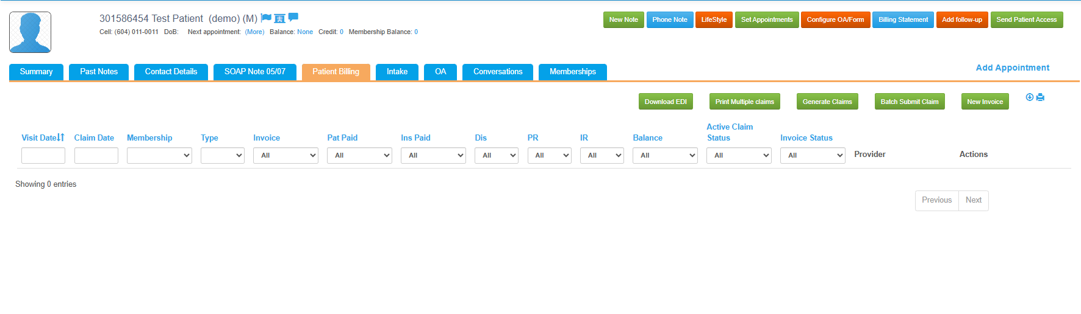Open the Billing Statement button

point(903,20)
